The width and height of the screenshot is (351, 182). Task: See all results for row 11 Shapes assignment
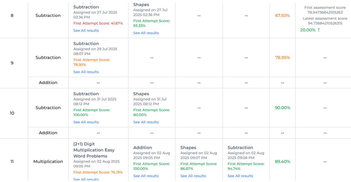pos(193,176)
